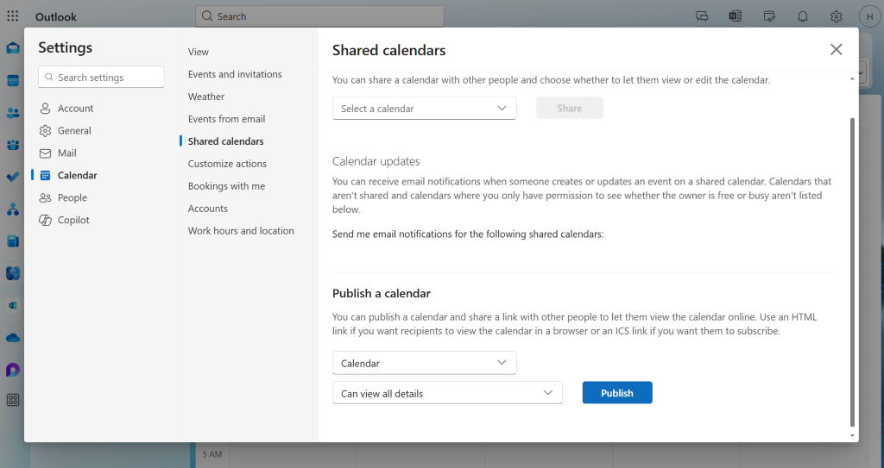Open Groups from the left app rail
Viewport: 884px width, 468px height.
tap(12, 146)
